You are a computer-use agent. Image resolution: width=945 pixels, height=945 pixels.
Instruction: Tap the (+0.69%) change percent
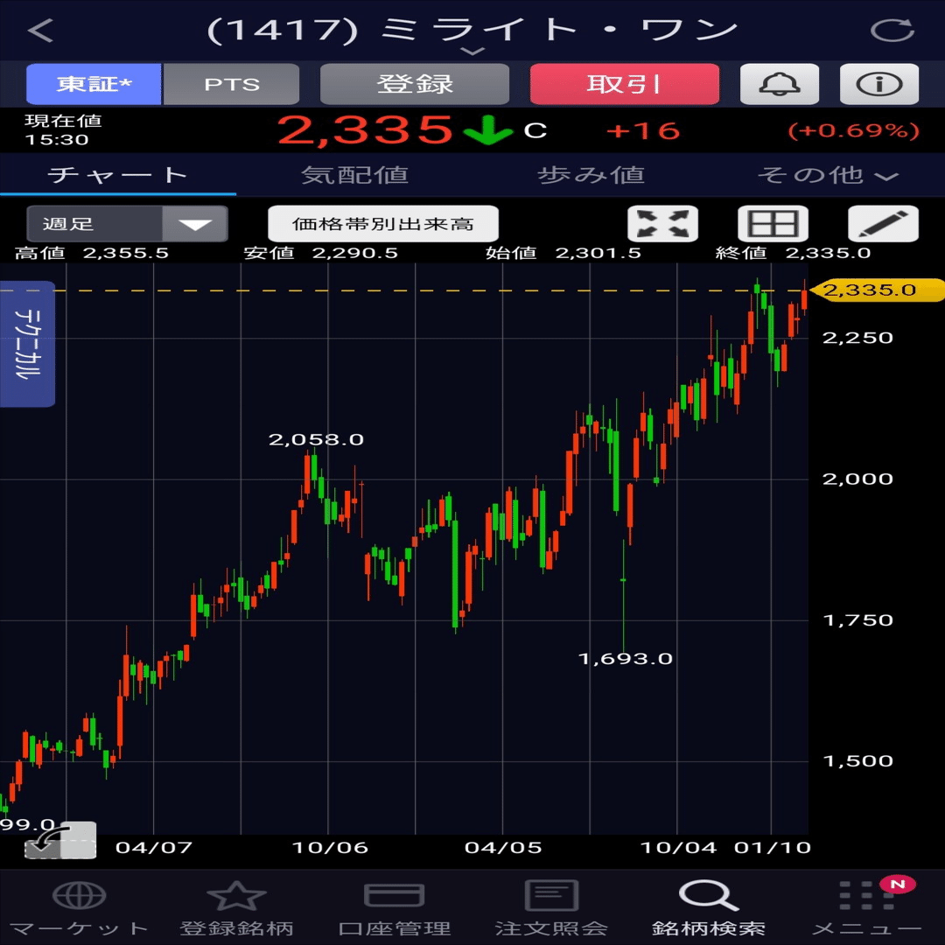[x=854, y=130]
